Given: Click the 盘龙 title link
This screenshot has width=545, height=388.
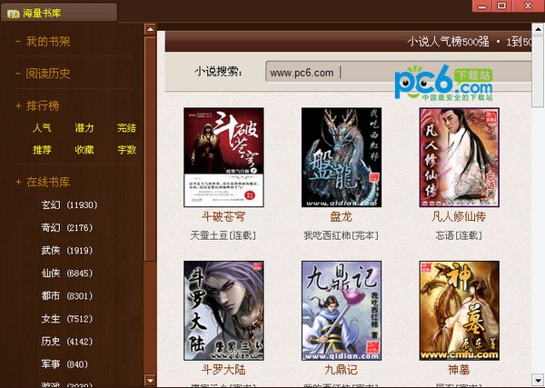Looking at the screenshot, I should [342, 217].
